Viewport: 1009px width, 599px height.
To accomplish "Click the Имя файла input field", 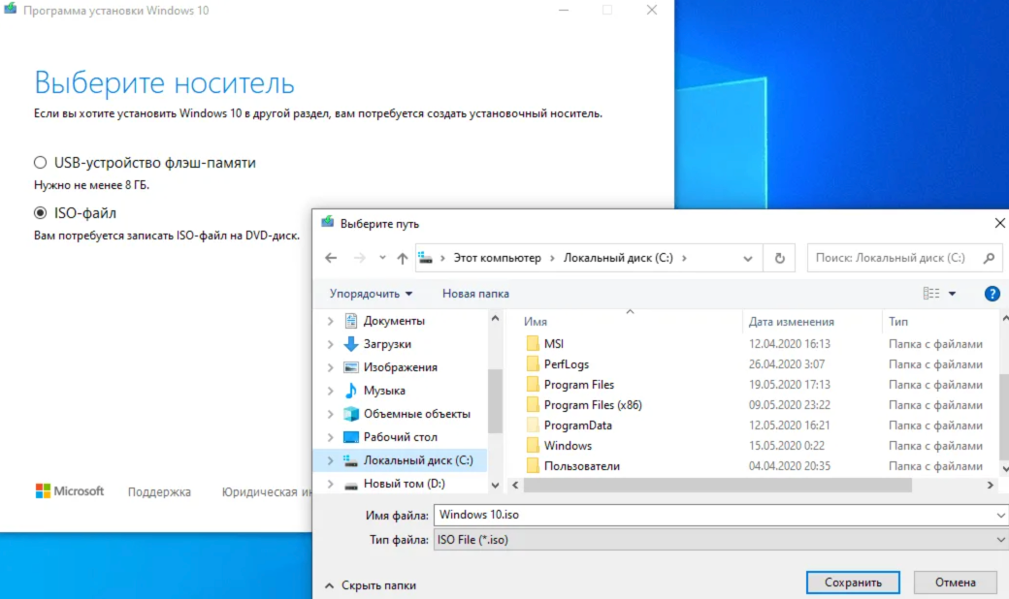I will (x=720, y=515).
